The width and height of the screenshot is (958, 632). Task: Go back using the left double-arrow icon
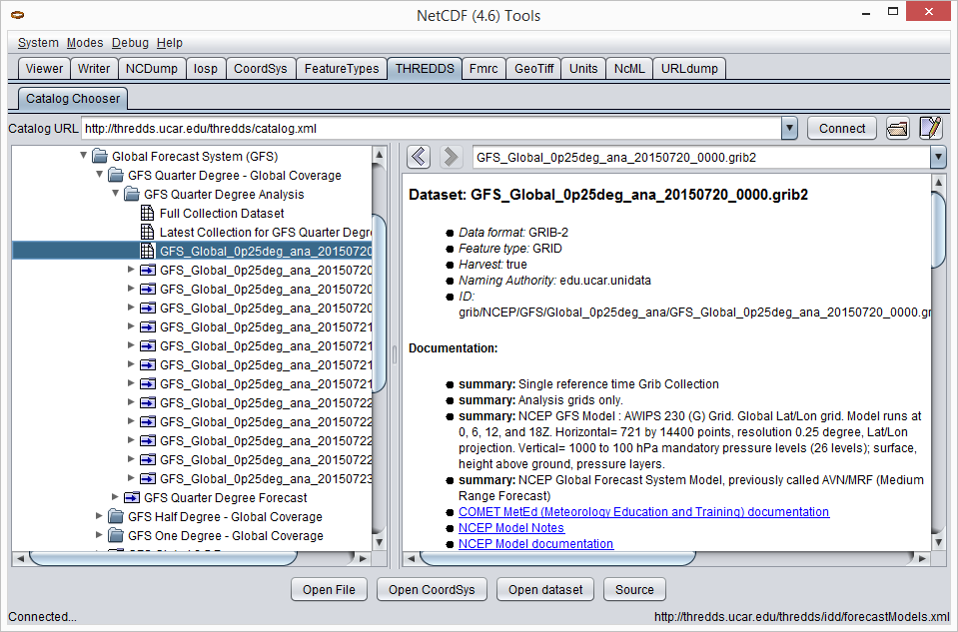click(x=420, y=157)
